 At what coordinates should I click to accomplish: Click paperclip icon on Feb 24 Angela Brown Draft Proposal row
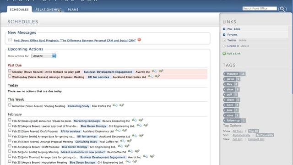coord(127,146)
